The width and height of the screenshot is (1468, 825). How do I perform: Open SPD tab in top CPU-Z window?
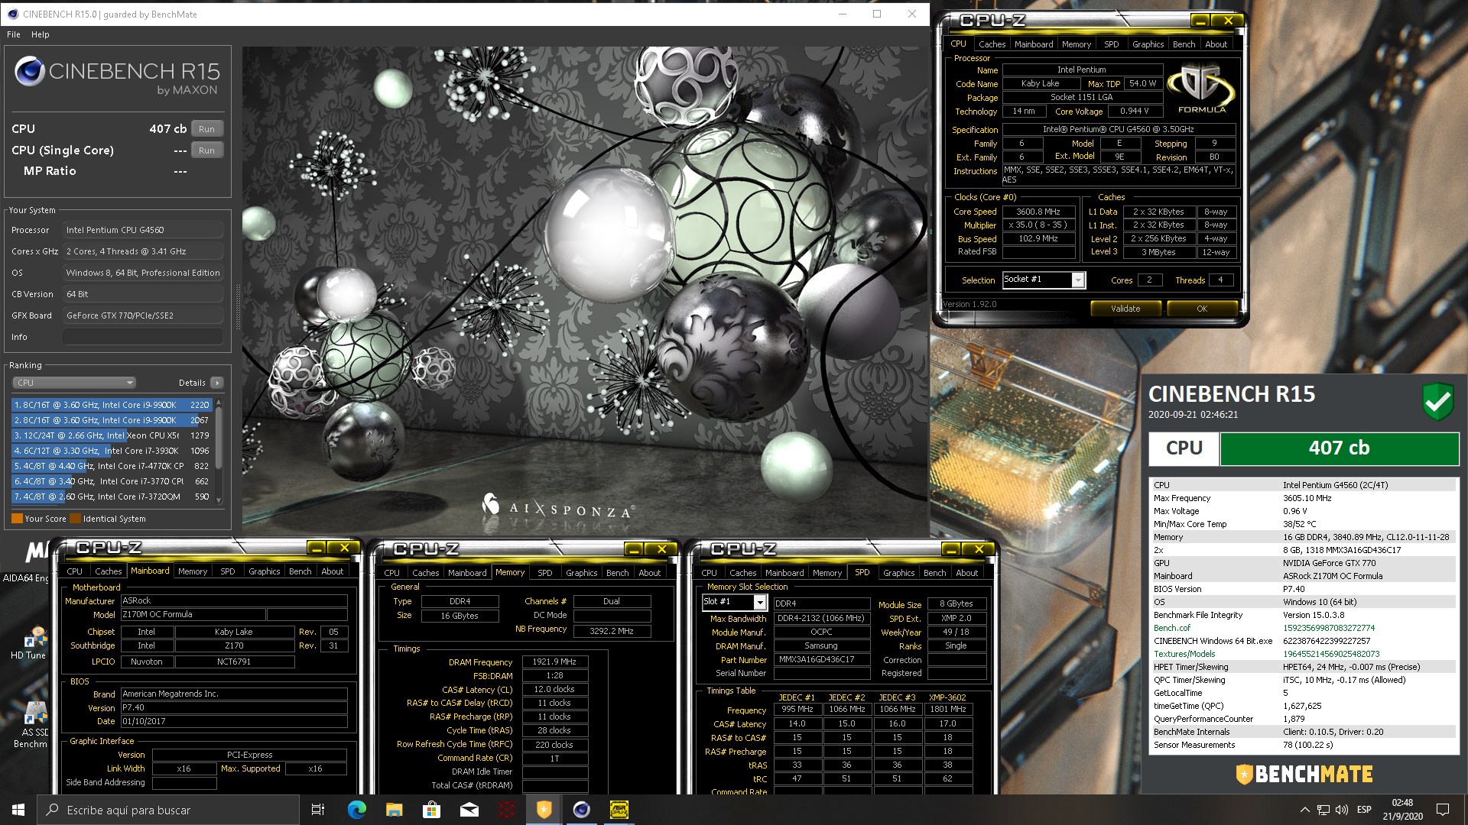[x=1111, y=44]
